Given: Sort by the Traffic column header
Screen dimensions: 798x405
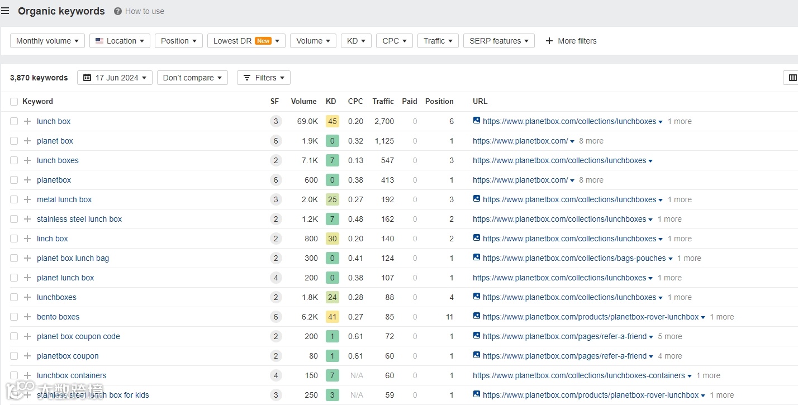Looking at the screenshot, I should click(383, 102).
